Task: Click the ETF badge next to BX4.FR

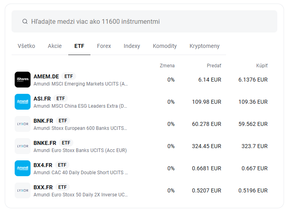Action: (x=62, y=165)
